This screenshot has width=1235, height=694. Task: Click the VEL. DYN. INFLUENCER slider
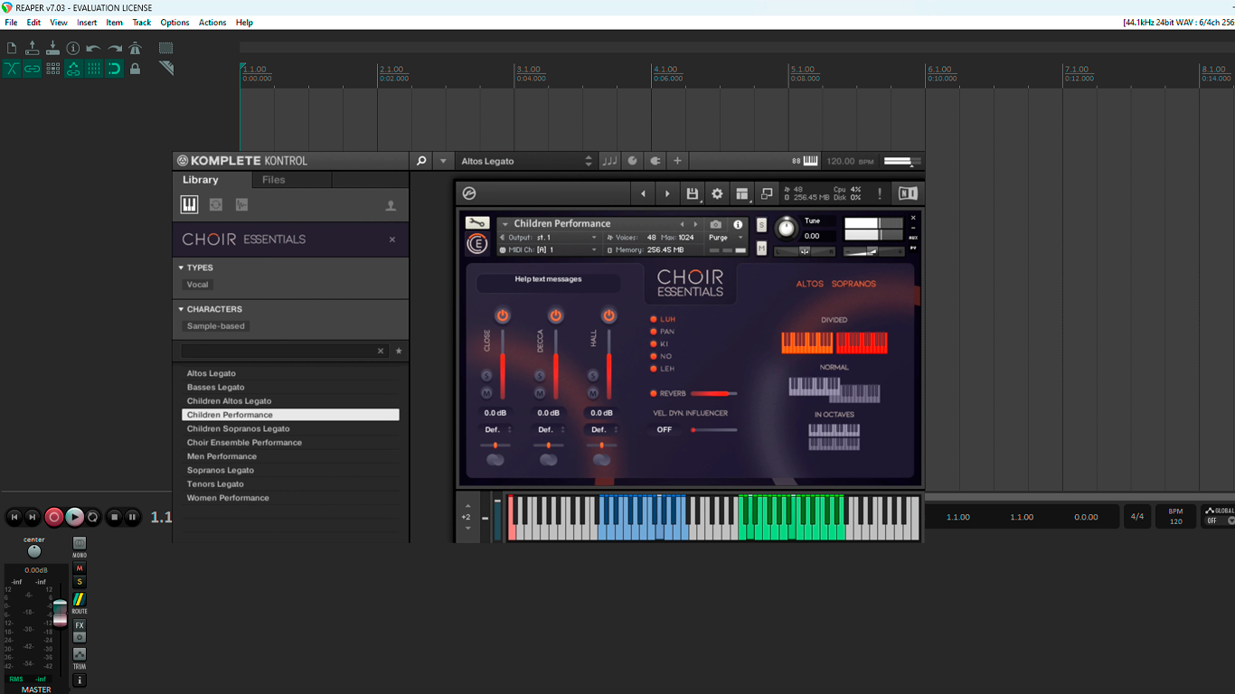point(714,430)
